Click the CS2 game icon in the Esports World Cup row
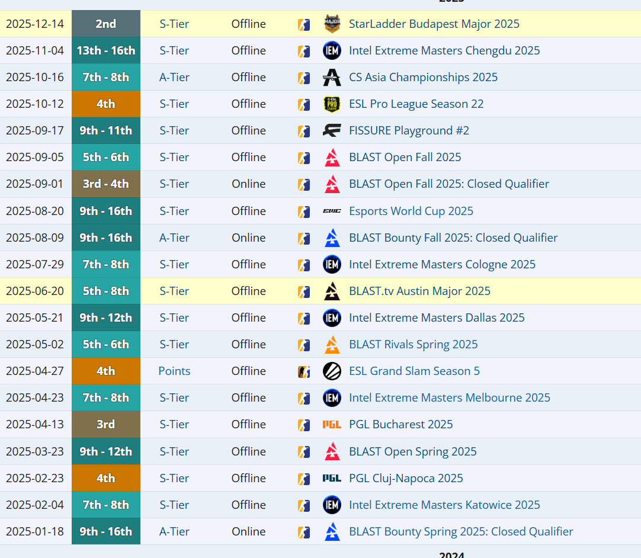 tap(304, 211)
